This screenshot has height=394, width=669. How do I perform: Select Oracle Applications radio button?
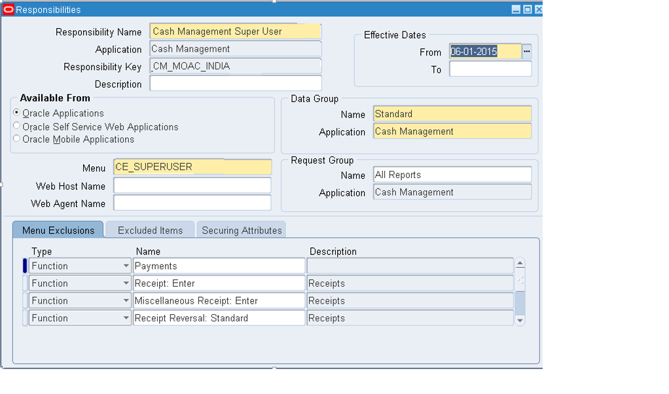pos(16,113)
